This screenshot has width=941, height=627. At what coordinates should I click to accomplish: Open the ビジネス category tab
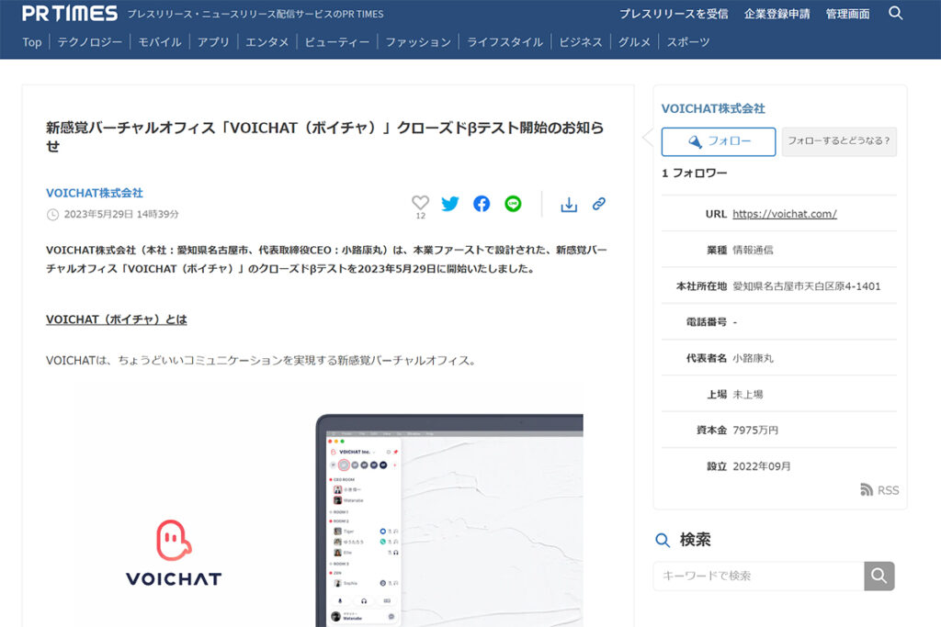point(580,42)
